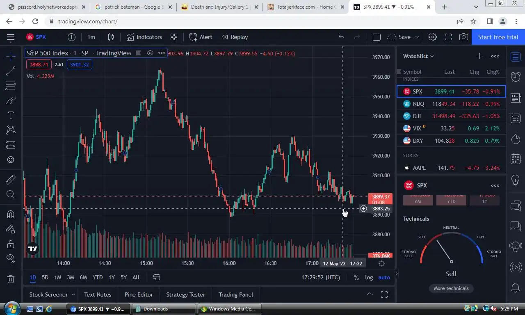Click Start free trial button

(498, 37)
